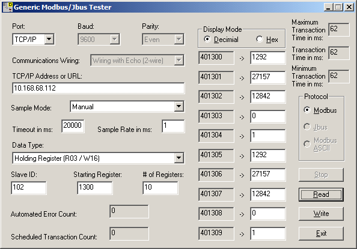Click the # of Registers field
357x249 pixels.
(160, 188)
